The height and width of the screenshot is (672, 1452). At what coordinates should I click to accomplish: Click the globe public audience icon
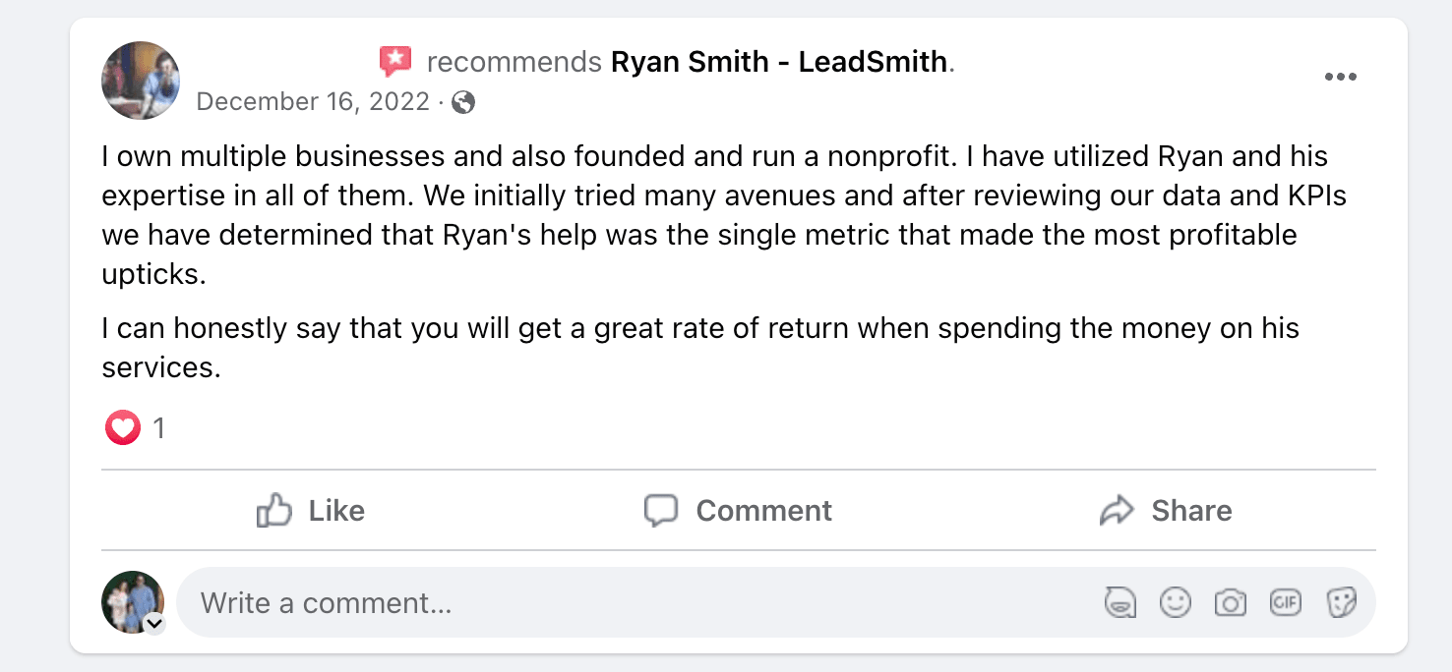(463, 102)
